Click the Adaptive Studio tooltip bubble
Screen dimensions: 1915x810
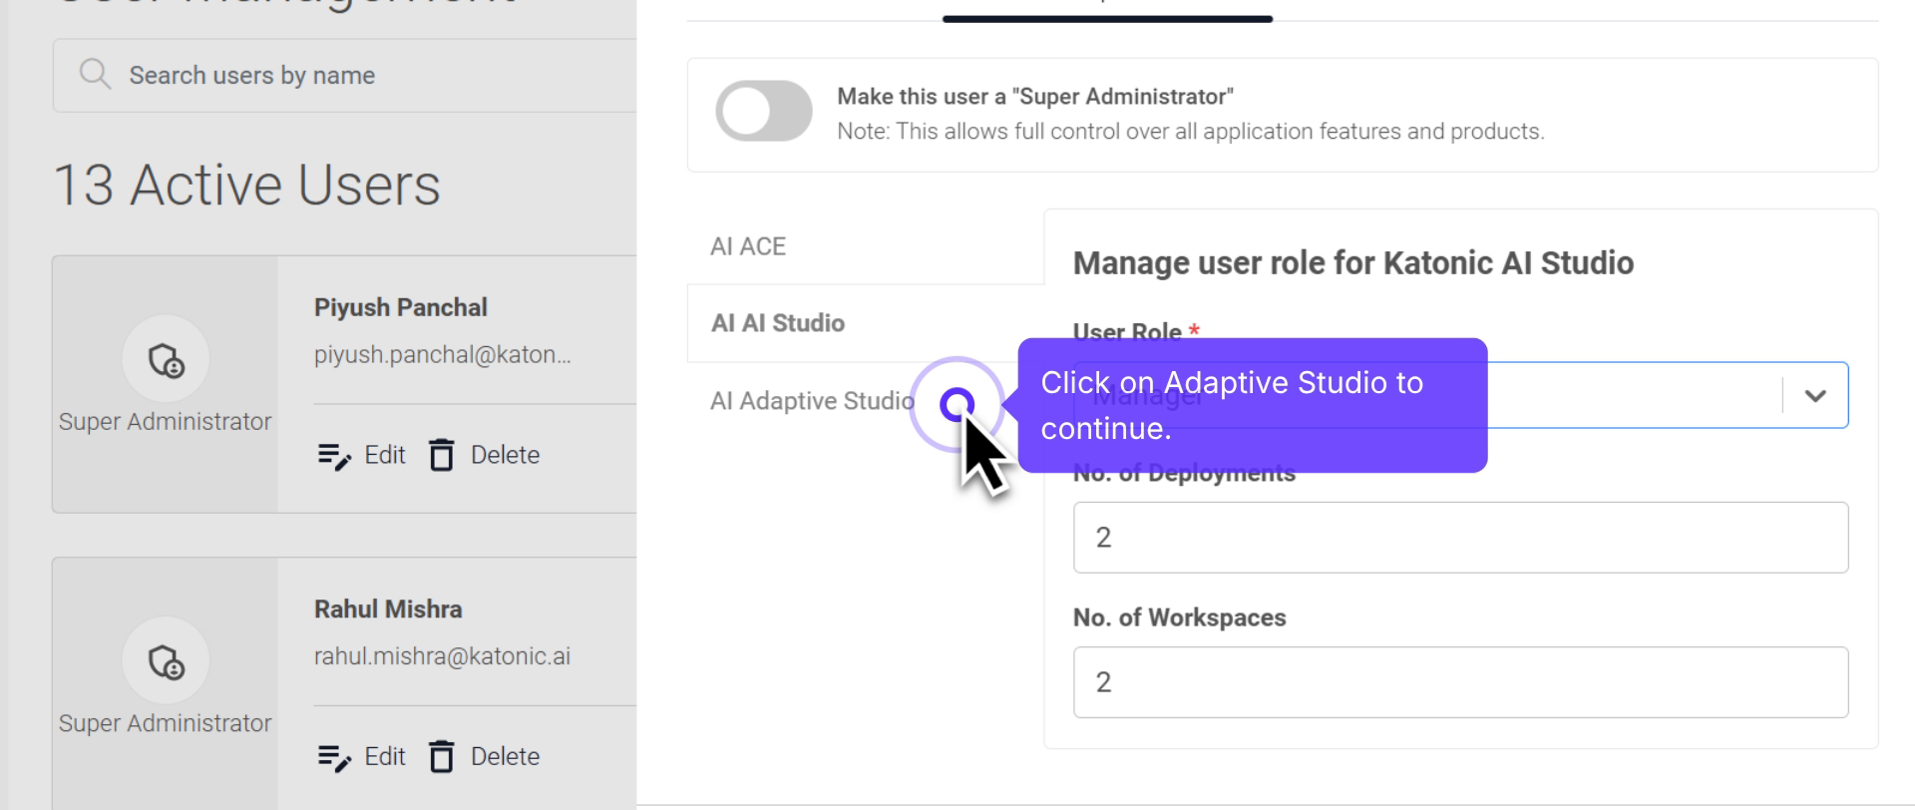pos(1252,405)
